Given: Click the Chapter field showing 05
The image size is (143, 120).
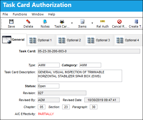Looking at the screenshot, I should pyautogui.click(x=42, y=107).
